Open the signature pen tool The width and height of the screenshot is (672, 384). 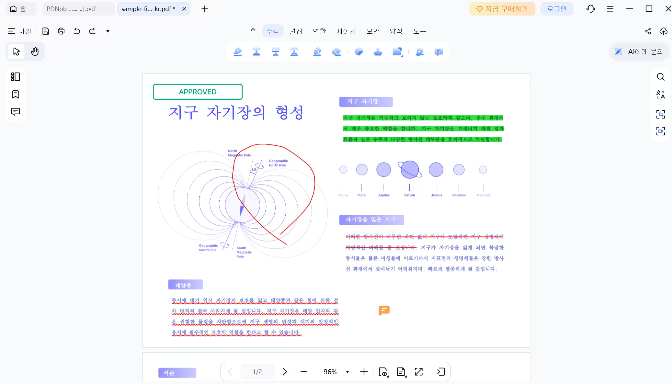point(420,52)
